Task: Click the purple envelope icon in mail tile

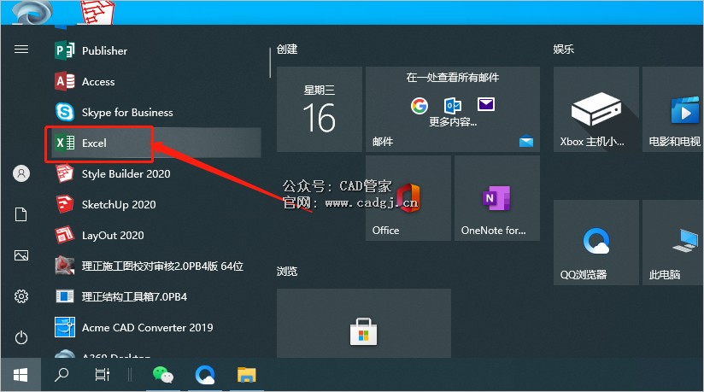Action: point(486,105)
